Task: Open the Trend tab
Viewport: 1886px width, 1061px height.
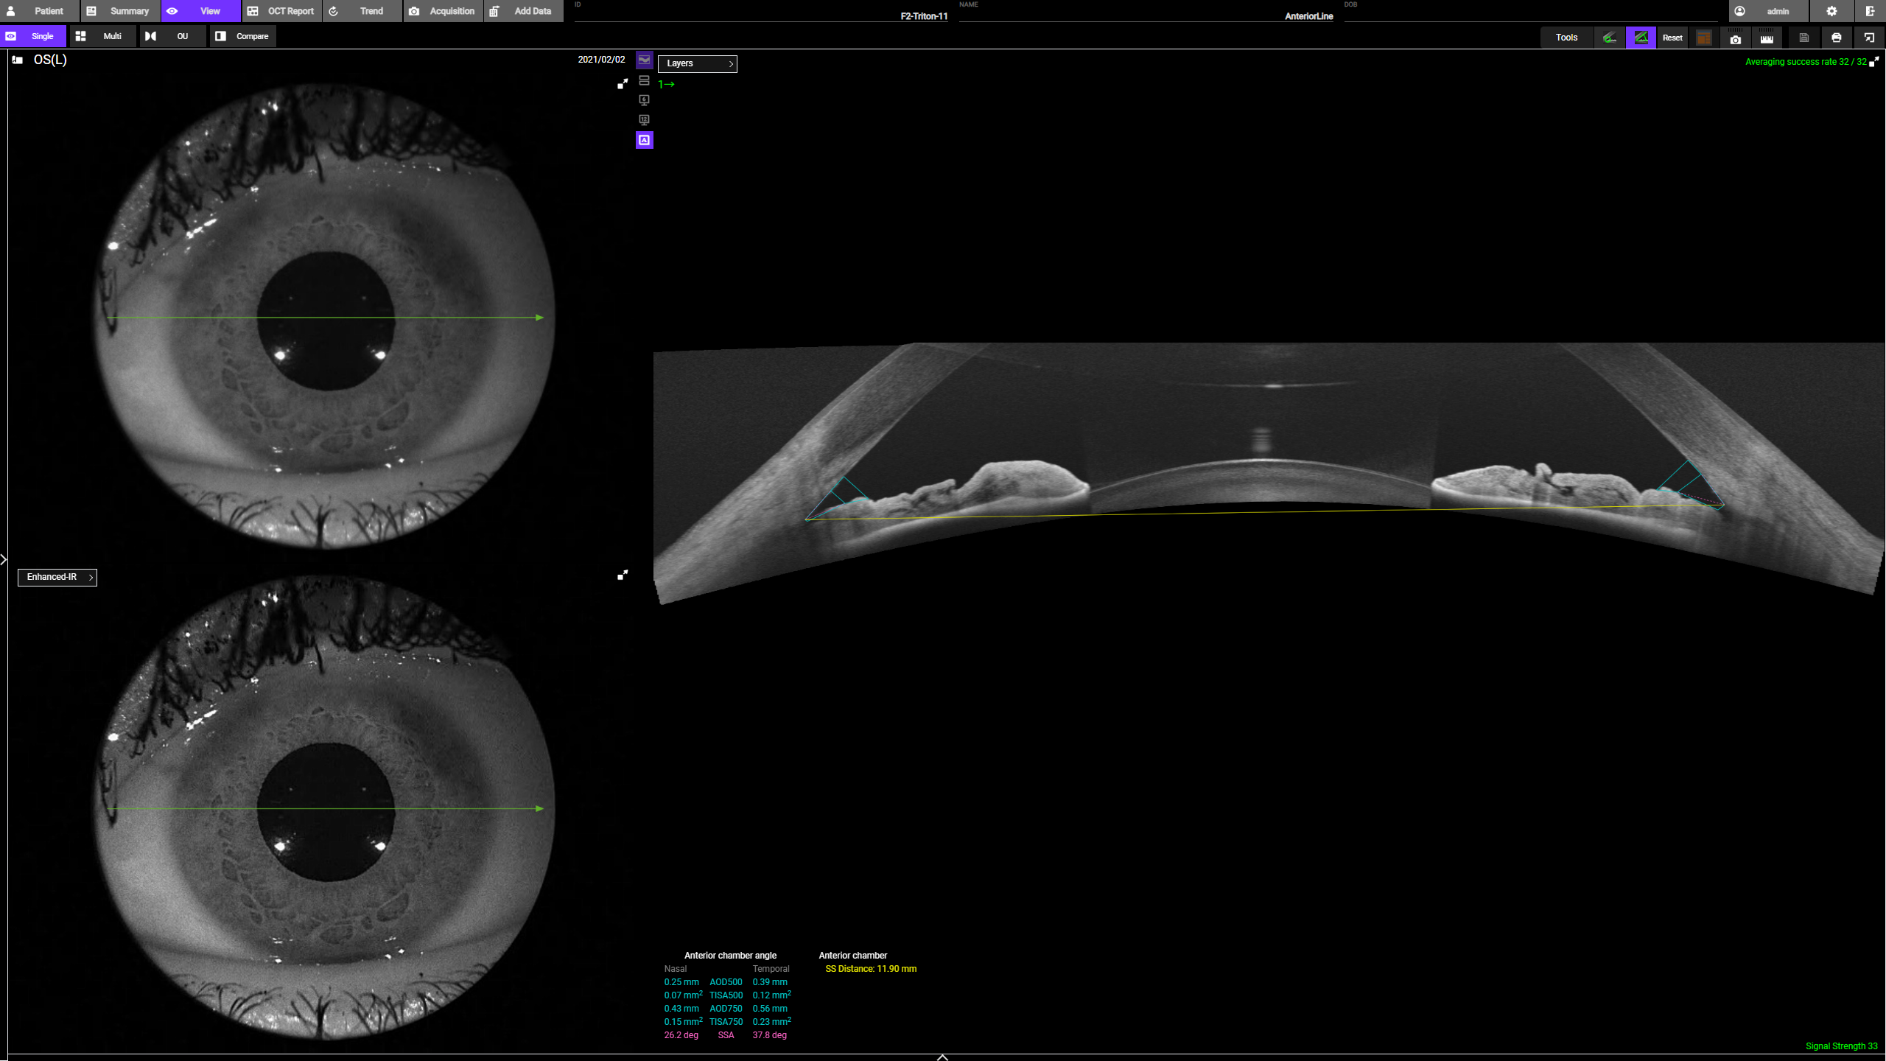Action: [x=362, y=11]
